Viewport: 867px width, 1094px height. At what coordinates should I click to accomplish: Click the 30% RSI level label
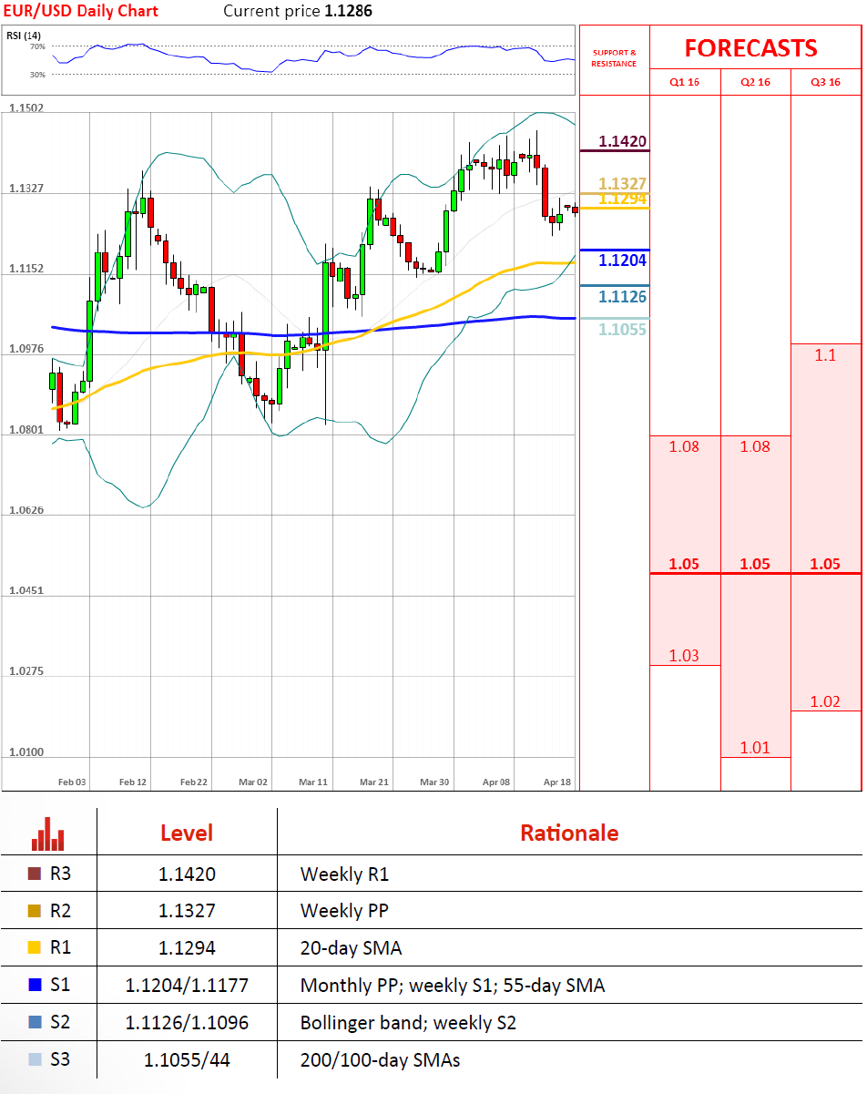pyautogui.click(x=37, y=75)
